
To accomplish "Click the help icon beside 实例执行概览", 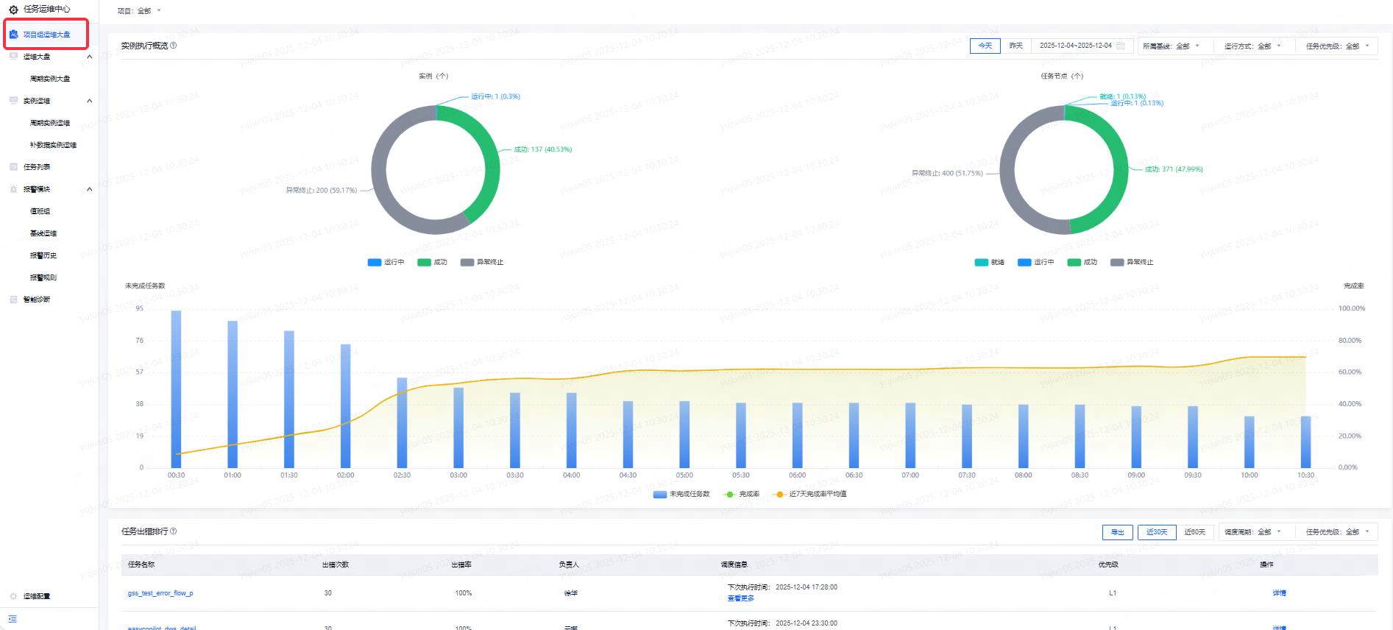I will 174,46.
